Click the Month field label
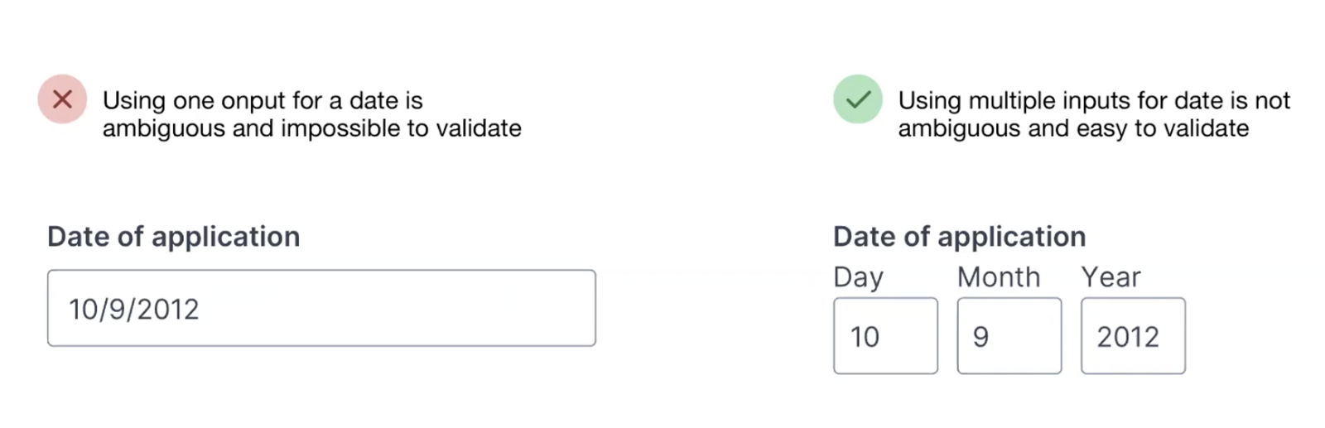This screenshot has width=1325, height=428. (999, 277)
